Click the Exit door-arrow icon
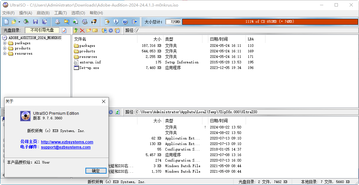This screenshot has width=359, height=185. [x=135, y=22]
